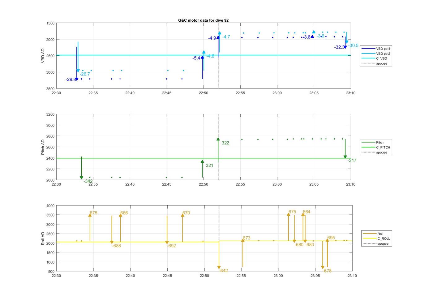Click the -30.5 VBD annotation
This screenshot has height=305, width=433.
[353, 45]
